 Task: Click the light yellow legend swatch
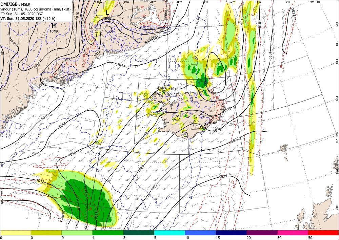pyautogui.click(x=15, y=233)
